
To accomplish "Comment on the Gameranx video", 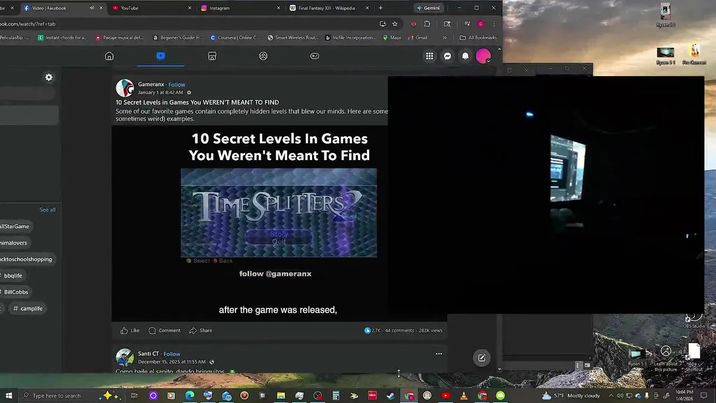I will [164, 330].
